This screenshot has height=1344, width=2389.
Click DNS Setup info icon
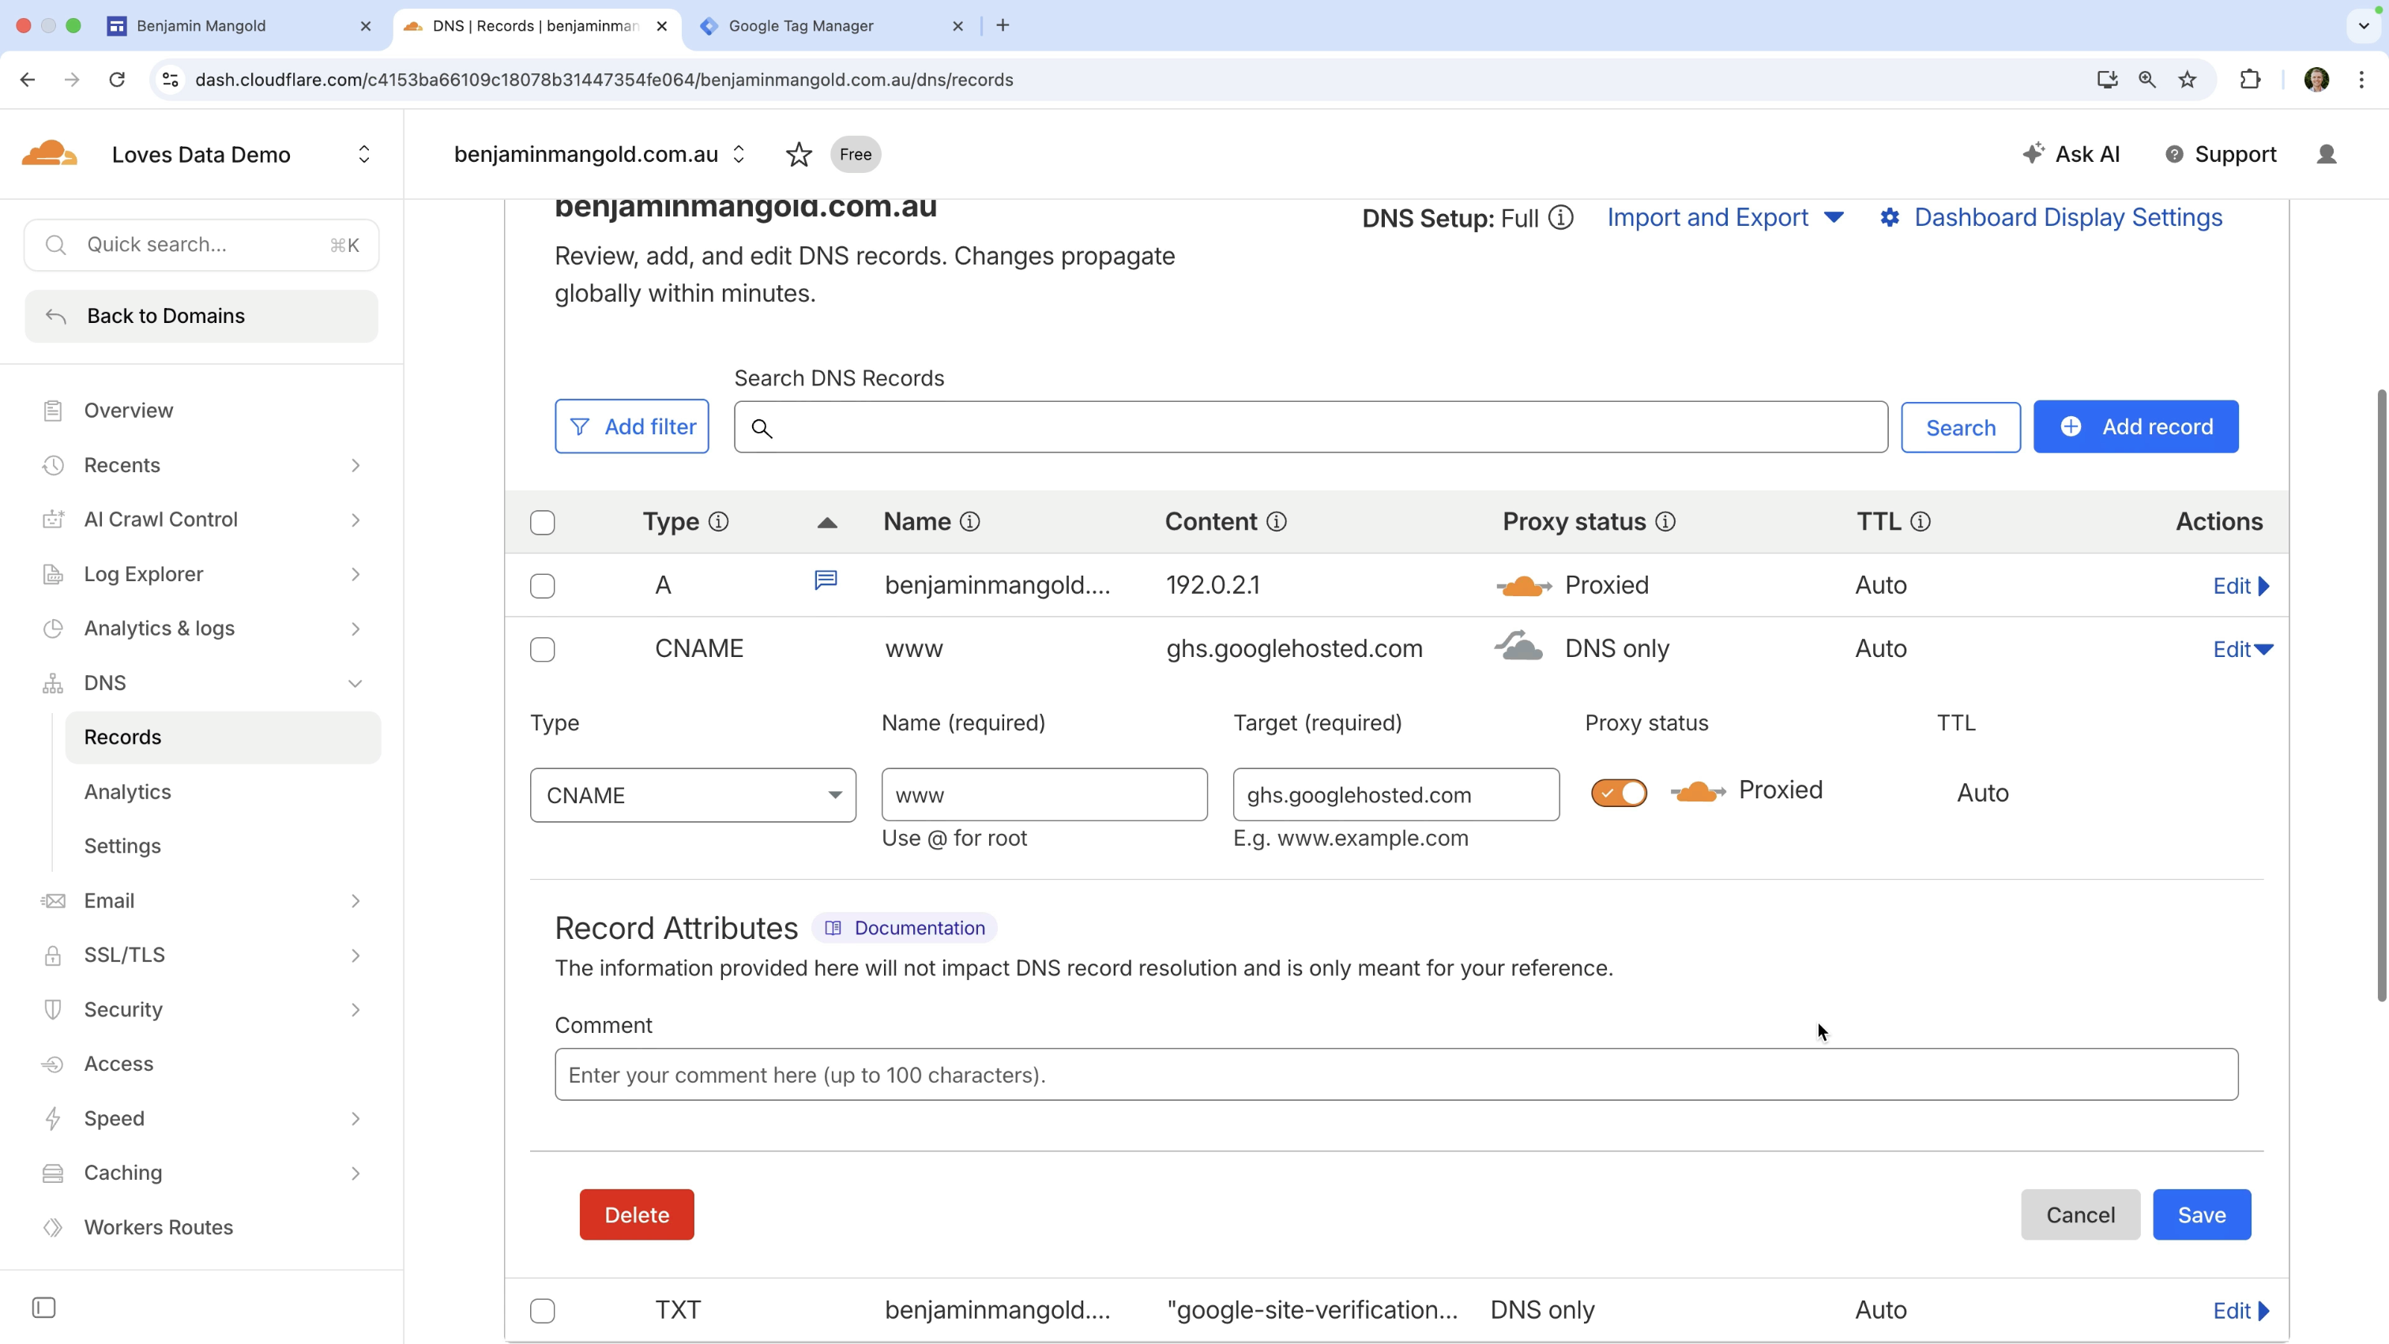(x=1561, y=218)
